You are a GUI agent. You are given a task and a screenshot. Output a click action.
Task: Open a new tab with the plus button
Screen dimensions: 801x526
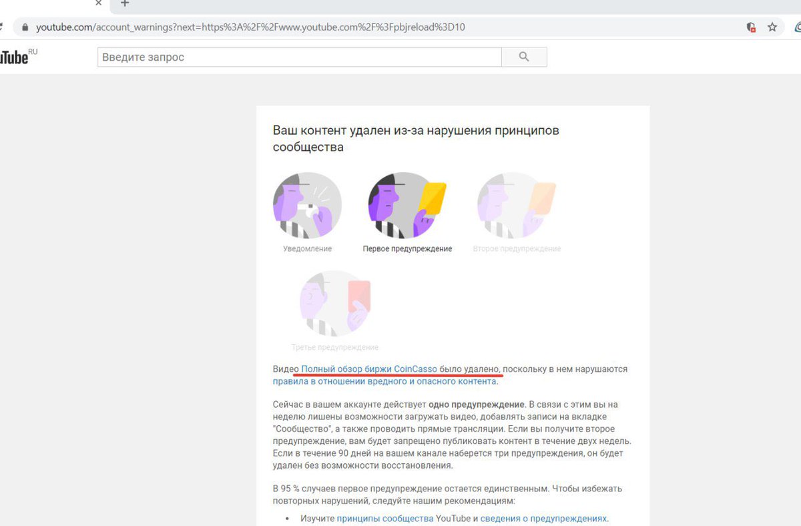pos(124,3)
